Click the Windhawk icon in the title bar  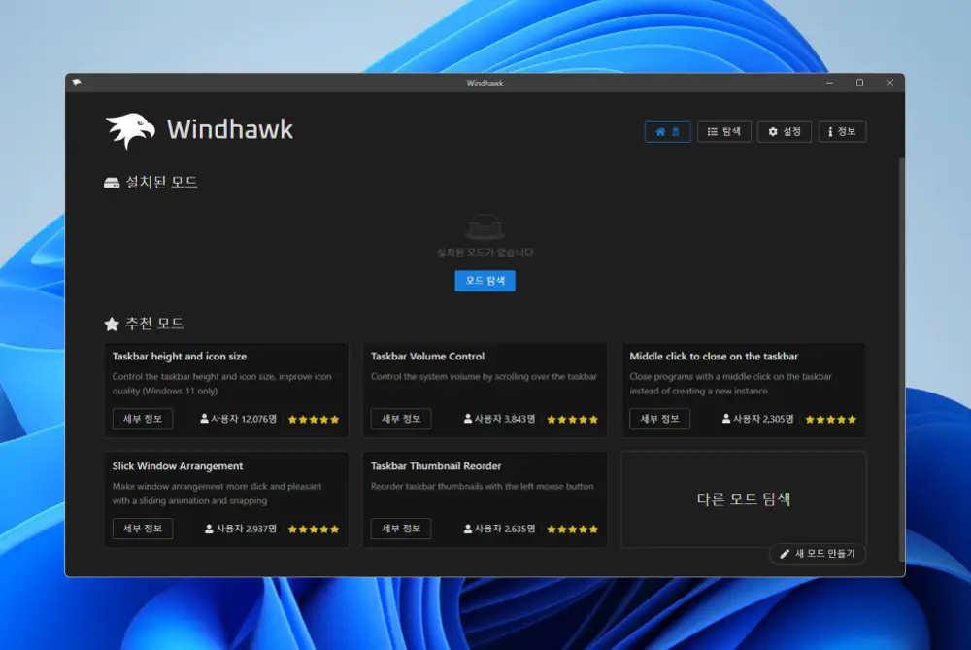tap(75, 83)
